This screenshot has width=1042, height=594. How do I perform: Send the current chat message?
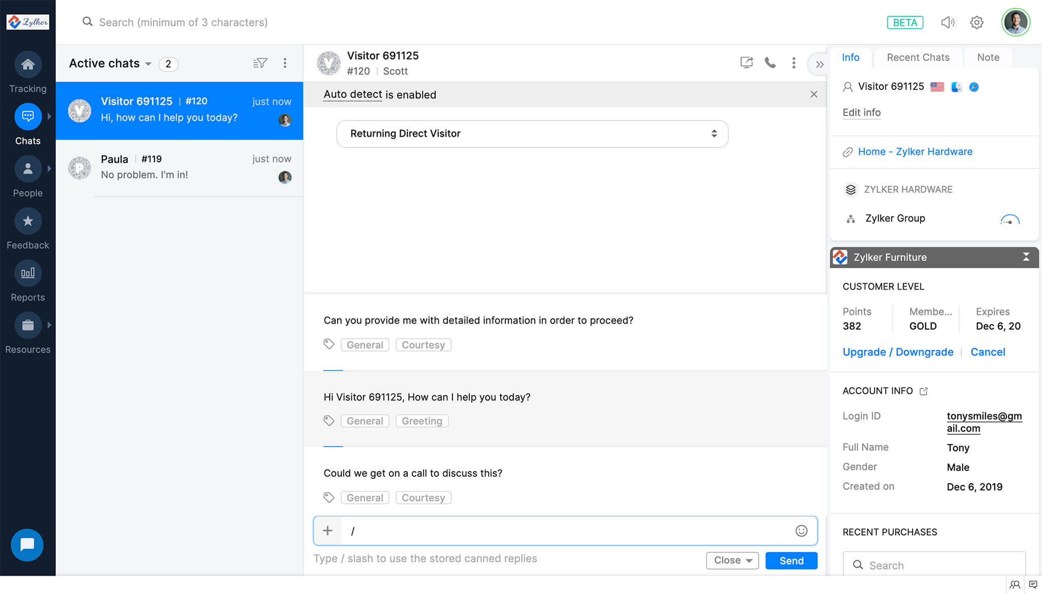[791, 560]
